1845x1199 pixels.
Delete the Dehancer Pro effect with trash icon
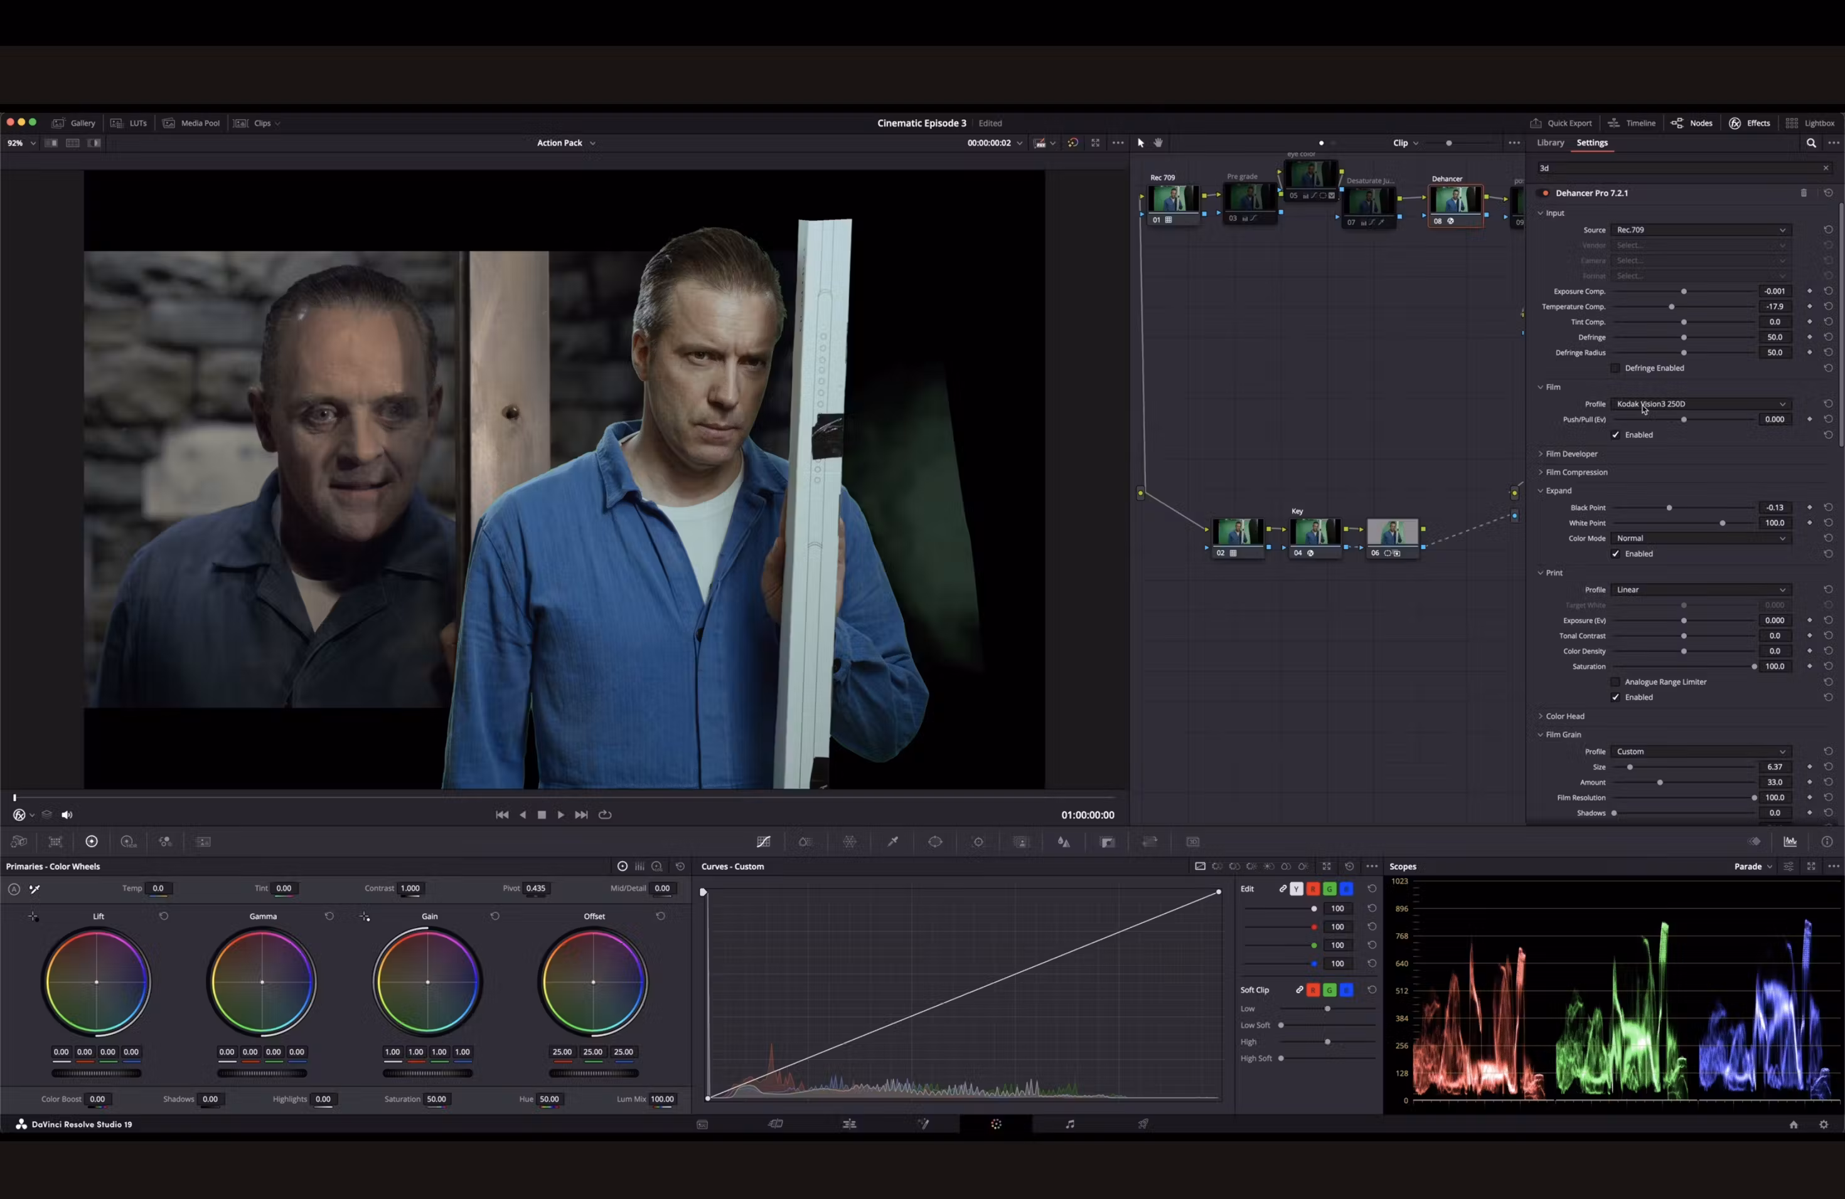tap(1804, 193)
